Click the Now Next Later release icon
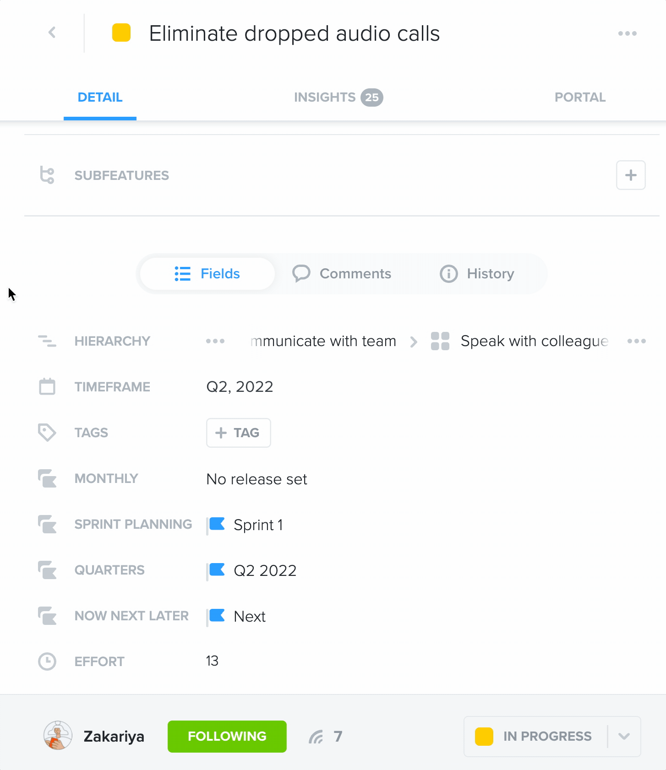Viewport: 666px width, 770px height. coord(47,616)
